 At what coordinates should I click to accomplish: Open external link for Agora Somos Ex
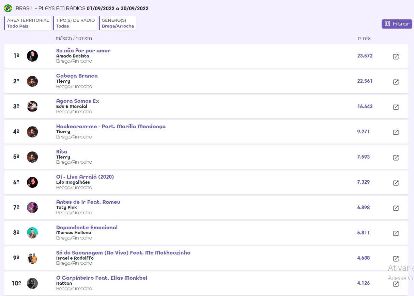pyautogui.click(x=396, y=107)
